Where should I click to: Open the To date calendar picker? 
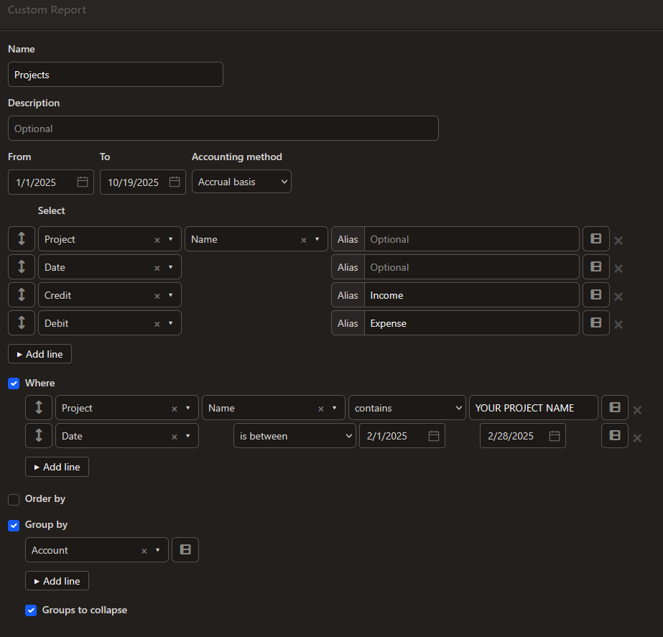[x=175, y=182]
